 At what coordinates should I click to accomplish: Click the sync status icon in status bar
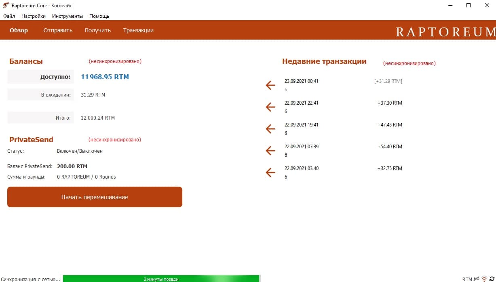pyautogui.click(x=492, y=279)
